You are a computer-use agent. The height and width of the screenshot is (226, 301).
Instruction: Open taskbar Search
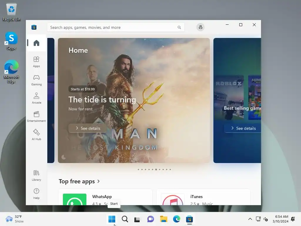tap(125, 219)
